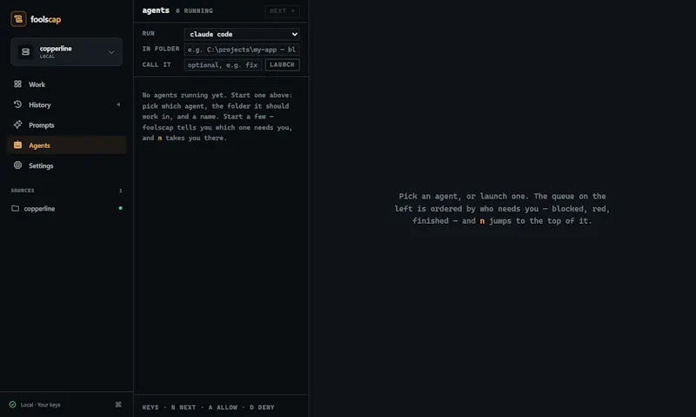Focus the Call It name field
Image resolution: width=696 pixels, height=417 pixels.
pyautogui.click(x=223, y=64)
